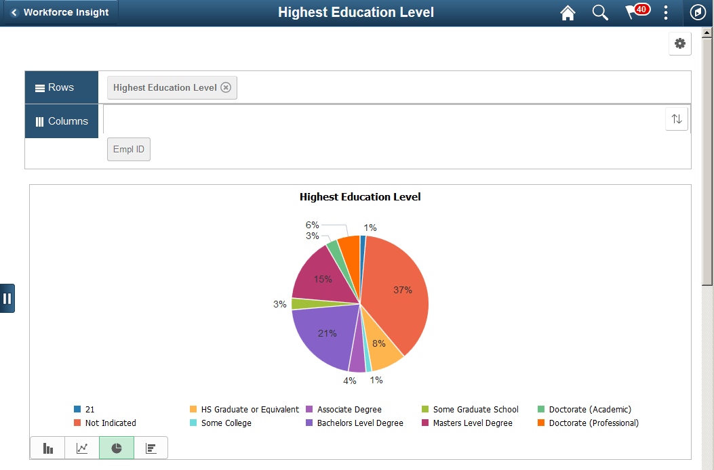Select the Rows tab
This screenshot has width=714, height=470.
[61, 87]
